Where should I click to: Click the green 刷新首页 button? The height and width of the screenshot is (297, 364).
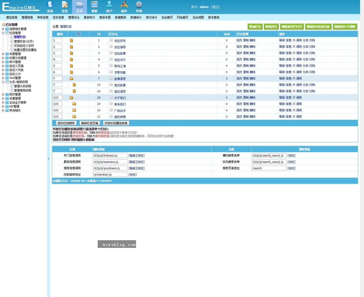coord(271,26)
